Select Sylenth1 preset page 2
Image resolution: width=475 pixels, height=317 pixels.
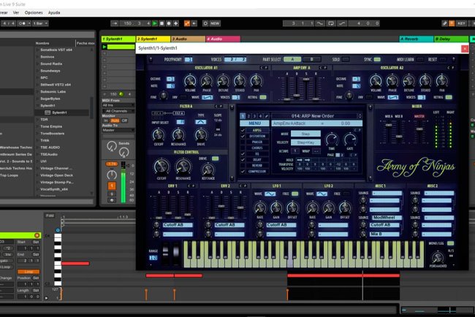point(248,116)
